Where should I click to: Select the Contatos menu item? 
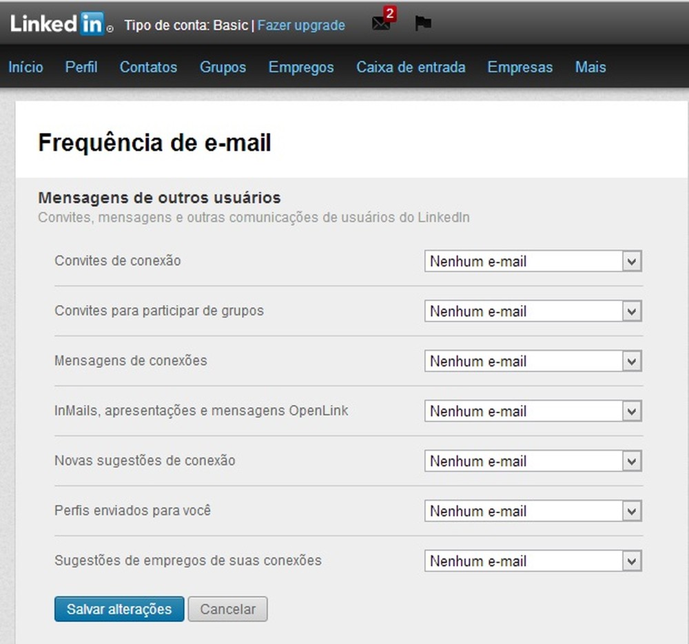(148, 67)
